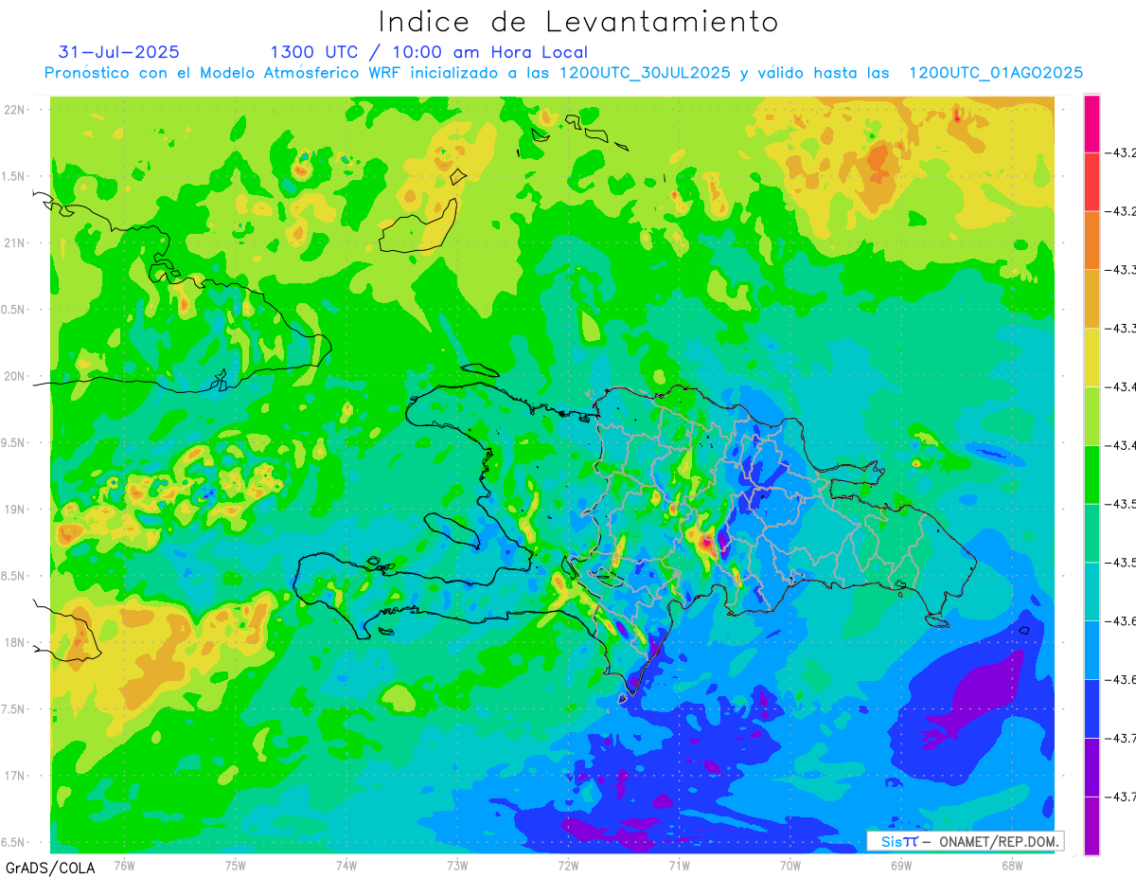Image resolution: width=1136 pixels, height=878 pixels.
Task: Select the sky blue color bar swatch
Action: point(1092,650)
